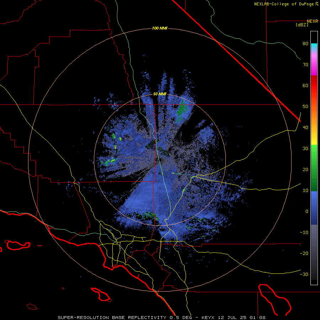Screen dimensions: 320x320
Task: Click the 40 value on the dBZ scale
Action: point(305,128)
